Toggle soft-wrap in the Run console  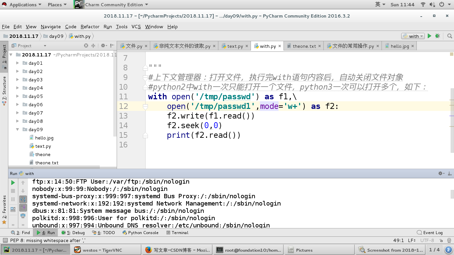(x=23, y=199)
